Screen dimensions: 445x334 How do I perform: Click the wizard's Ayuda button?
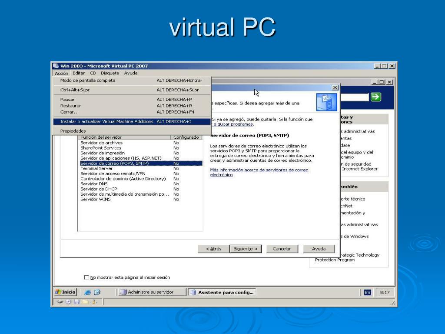coord(319,249)
